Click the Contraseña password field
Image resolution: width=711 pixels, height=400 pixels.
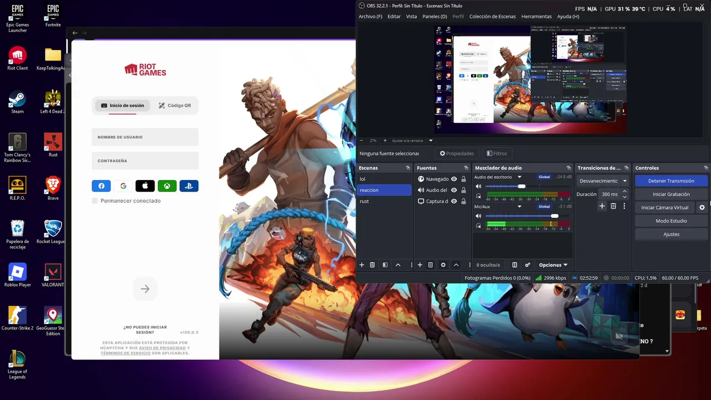[x=145, y=161]
